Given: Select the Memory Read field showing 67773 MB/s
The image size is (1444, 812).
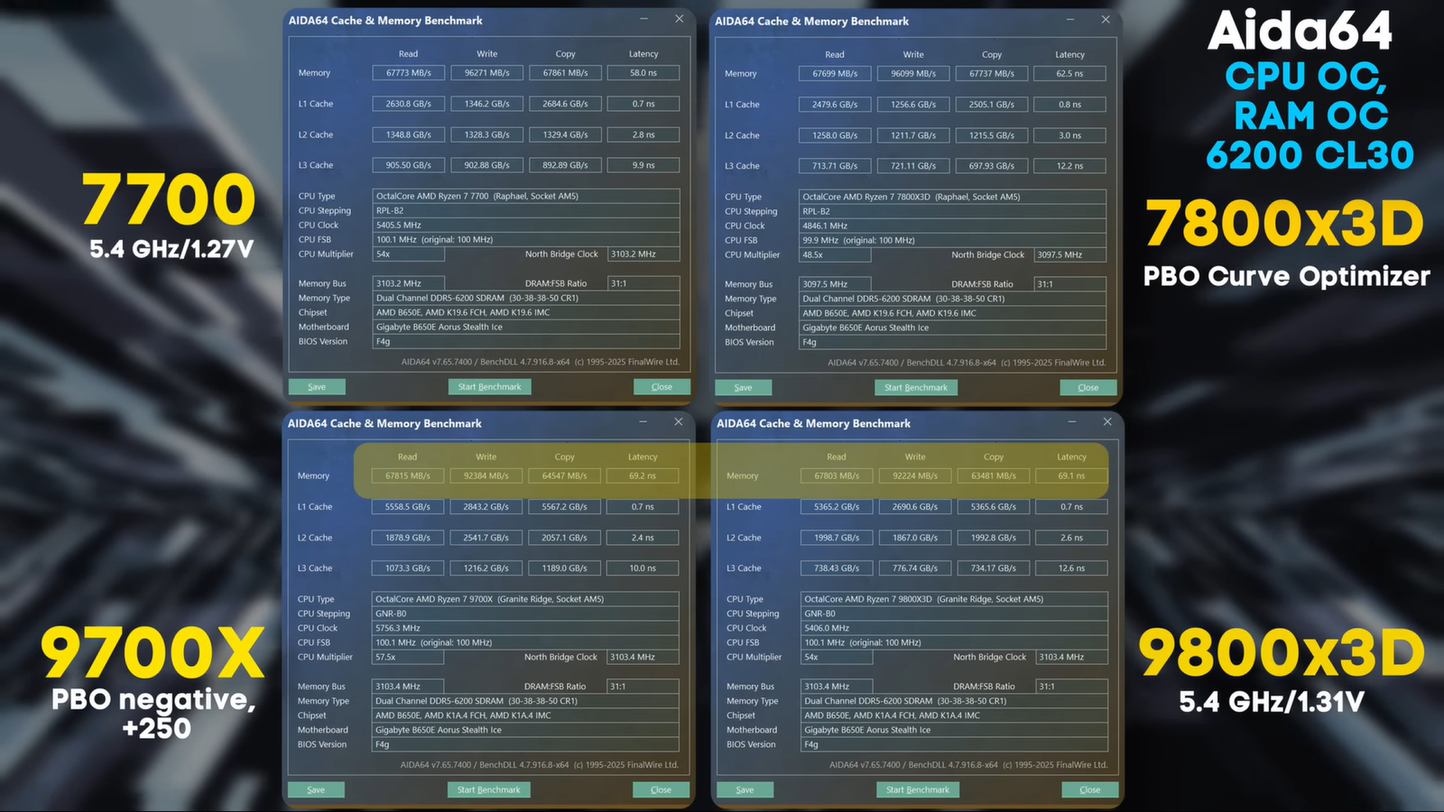Looking at the screenshot, I should tap(408, 73).
